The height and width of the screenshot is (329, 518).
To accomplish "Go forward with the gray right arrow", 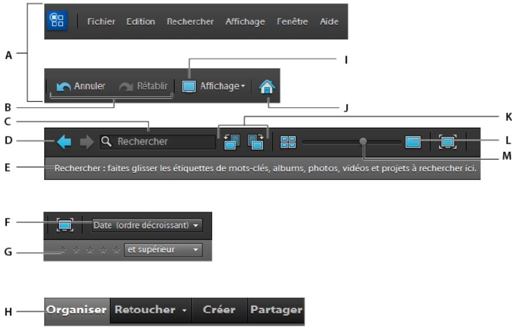I will pyautogui.click(x=86, y=142).
